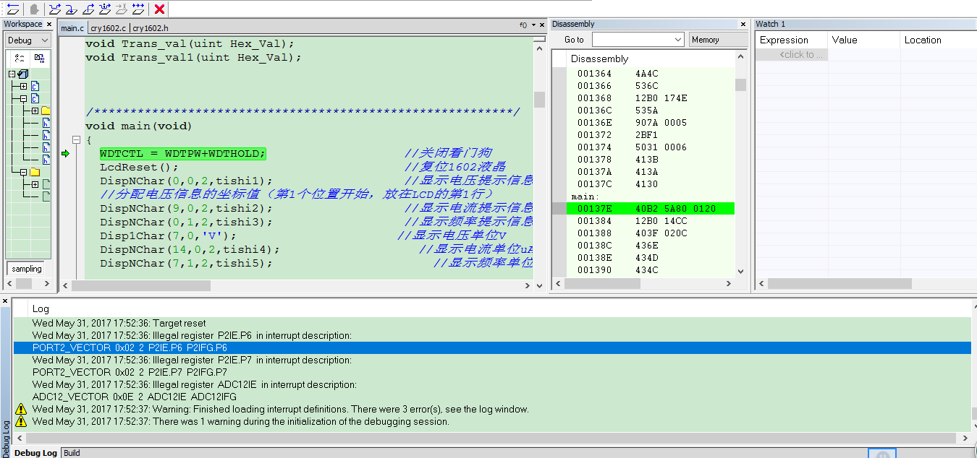This screenshot has width=977, height=458.
Task: Open the Memory zone dropdown in Disassembly
Action: coord(718,40)
